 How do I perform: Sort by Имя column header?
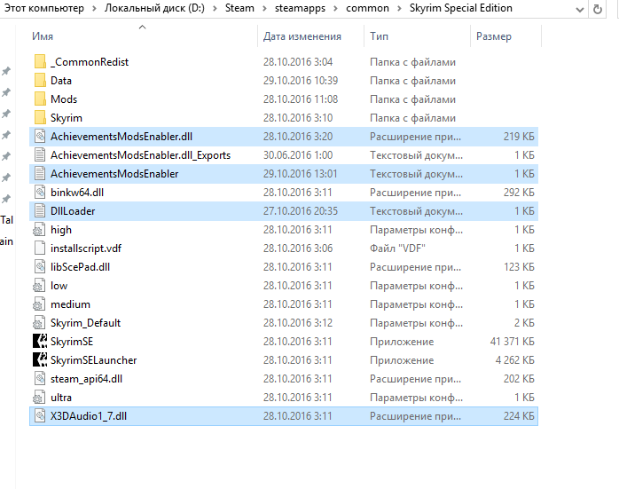(x=43, y=36)
